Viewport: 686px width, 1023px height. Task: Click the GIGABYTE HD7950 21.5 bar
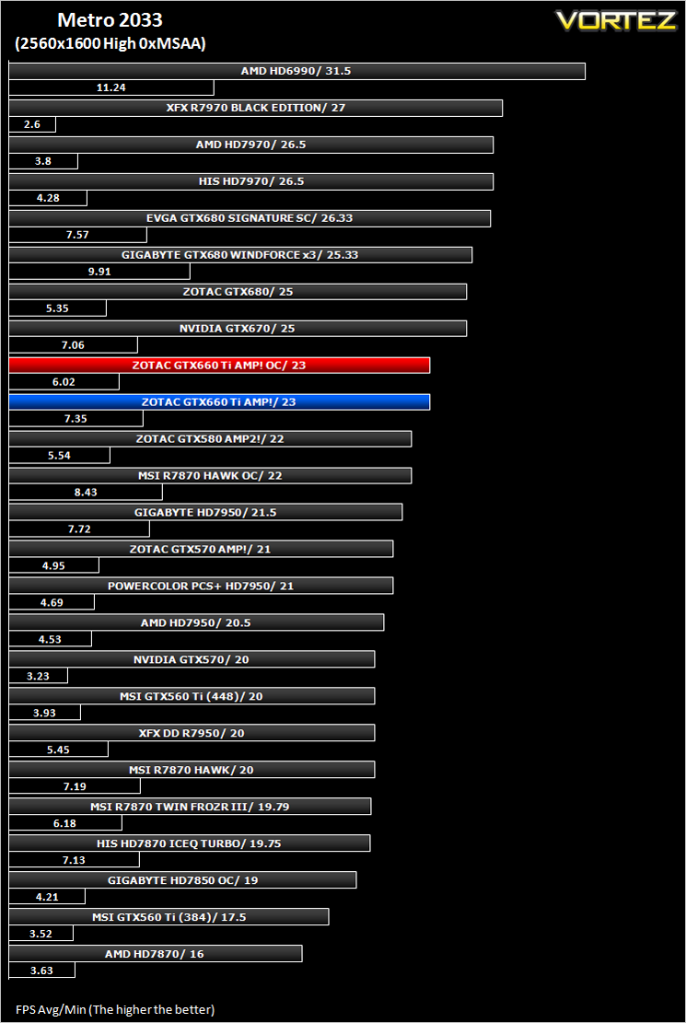[205, 512]
